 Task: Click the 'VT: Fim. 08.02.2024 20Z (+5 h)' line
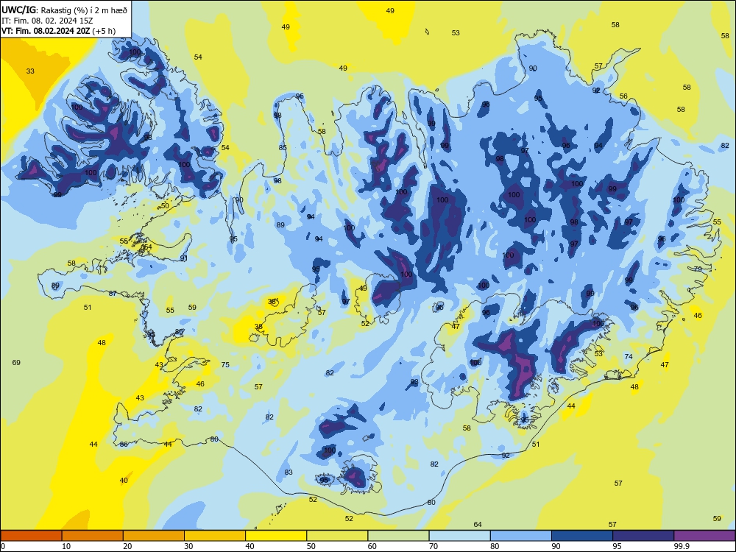point(58,31)
